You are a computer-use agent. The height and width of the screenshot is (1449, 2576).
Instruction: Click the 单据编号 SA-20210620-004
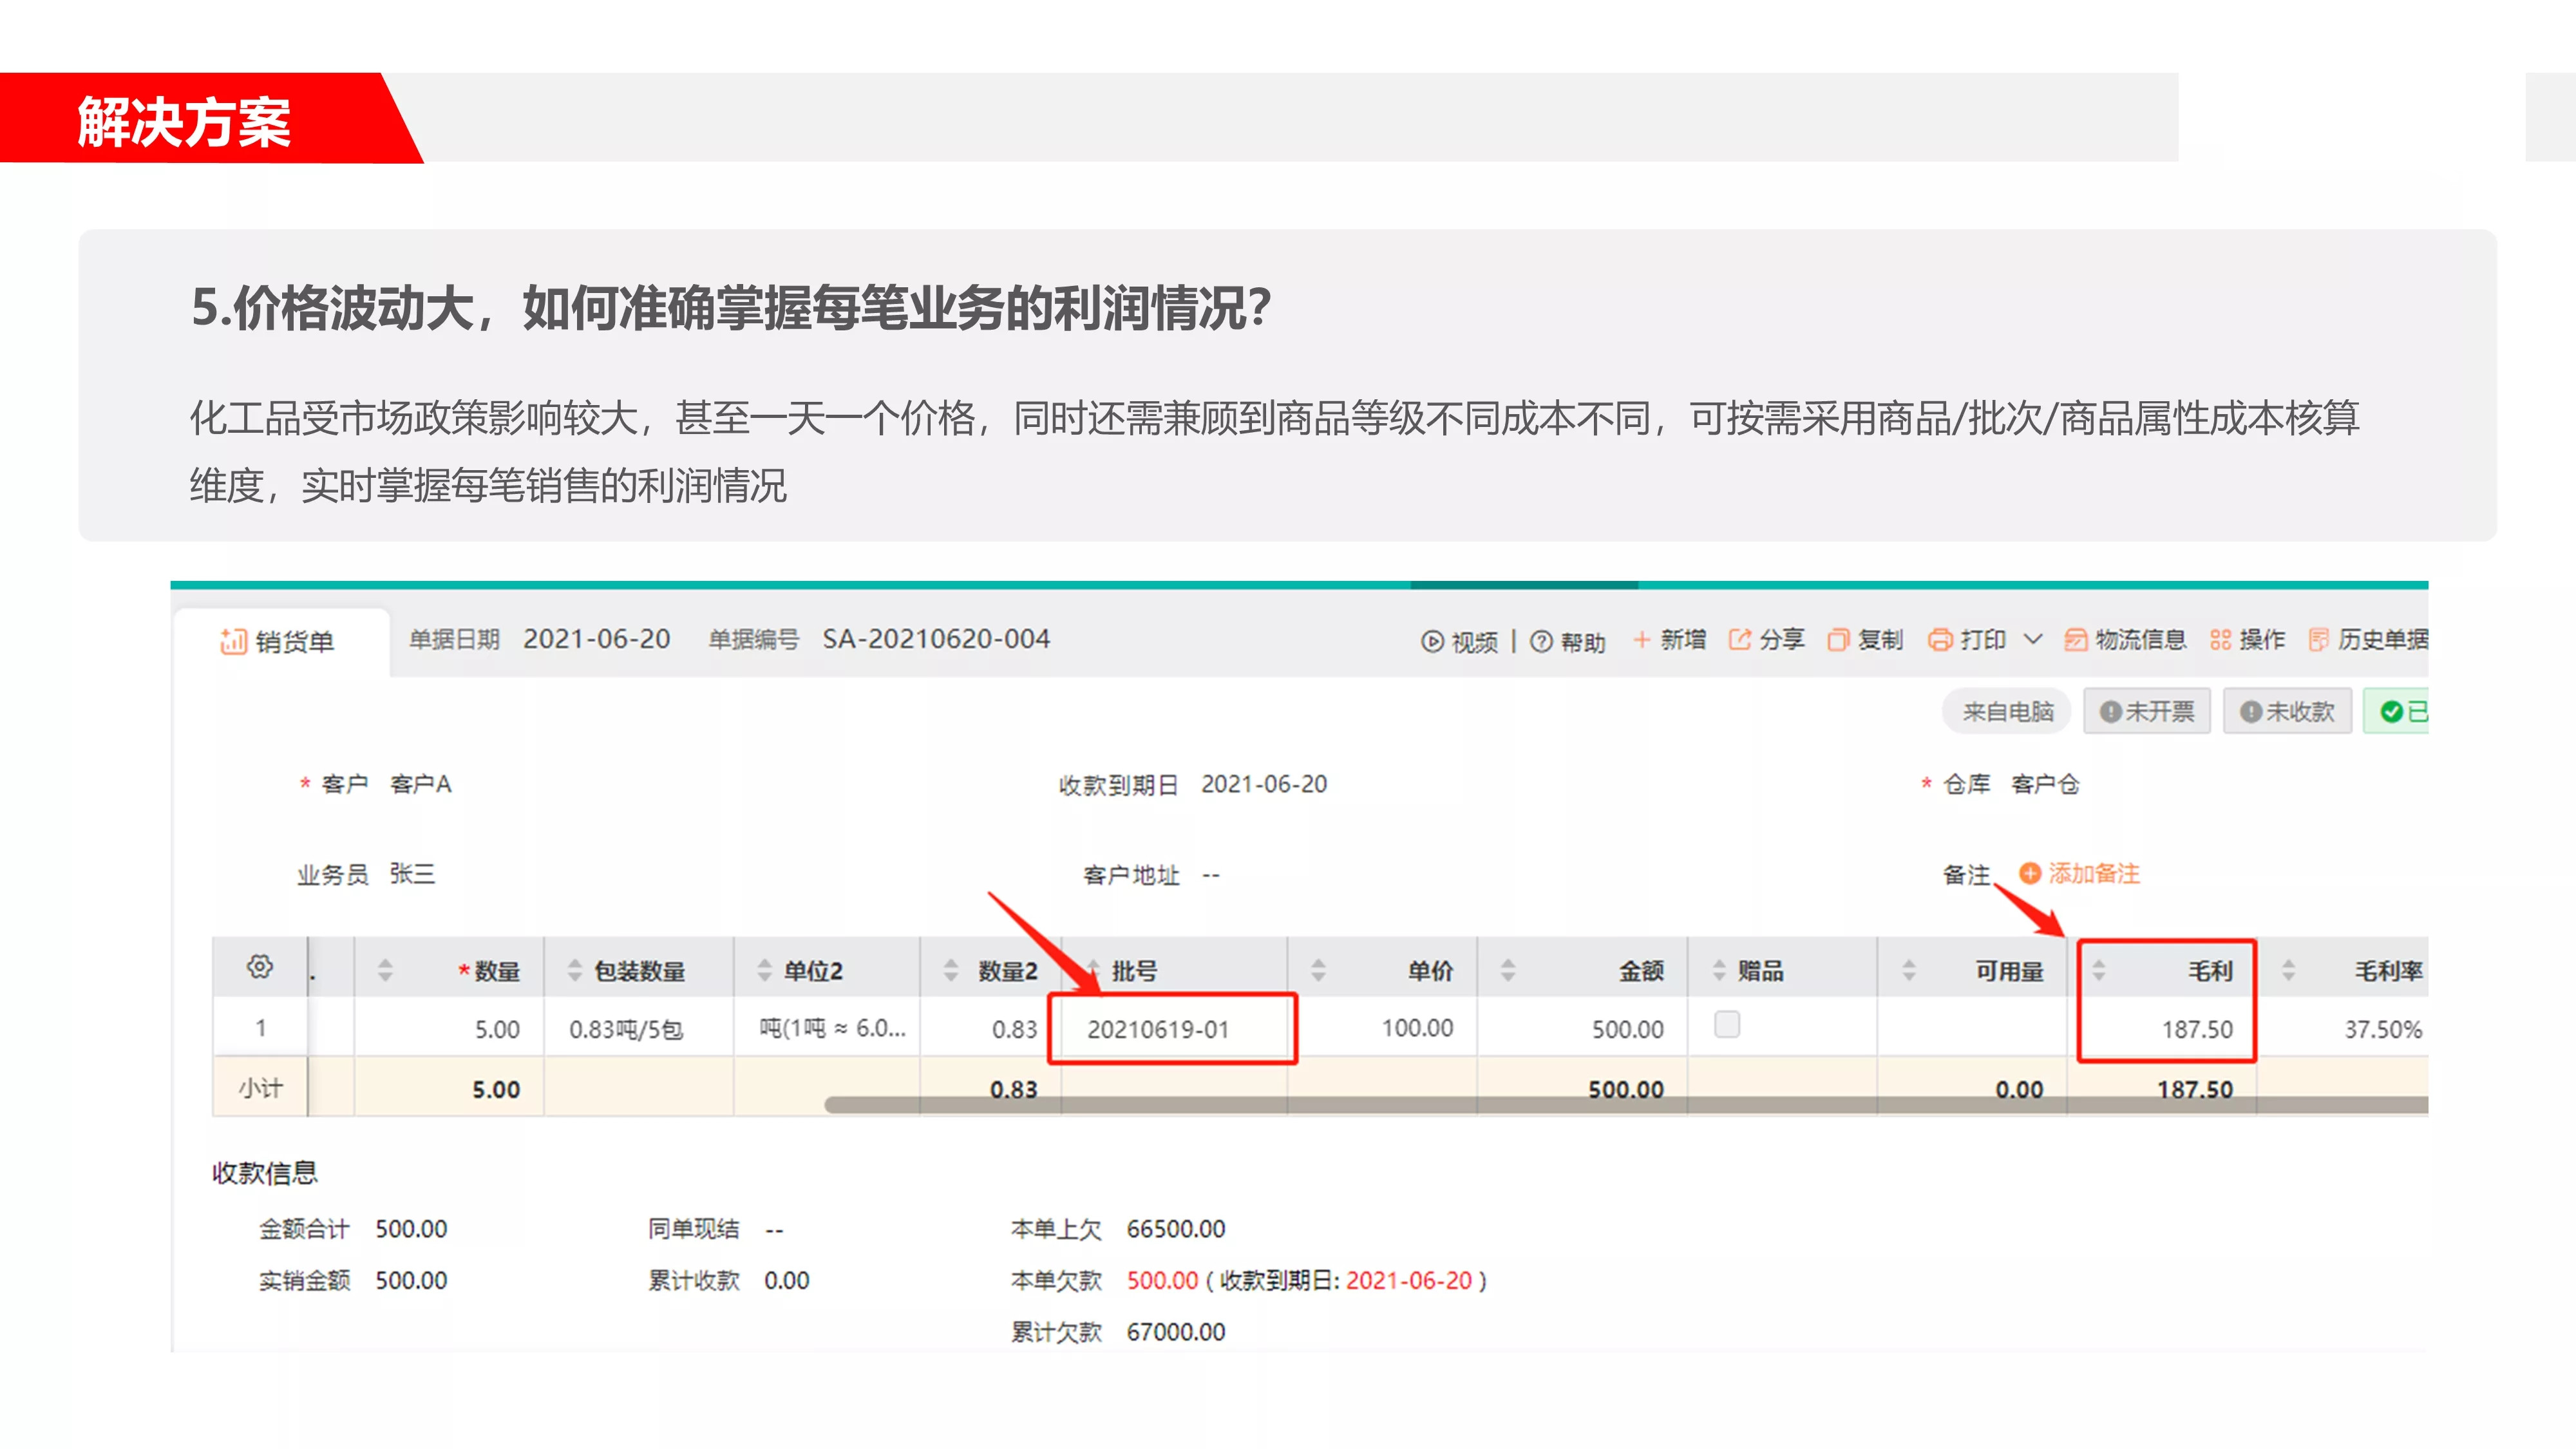point(936,639)
